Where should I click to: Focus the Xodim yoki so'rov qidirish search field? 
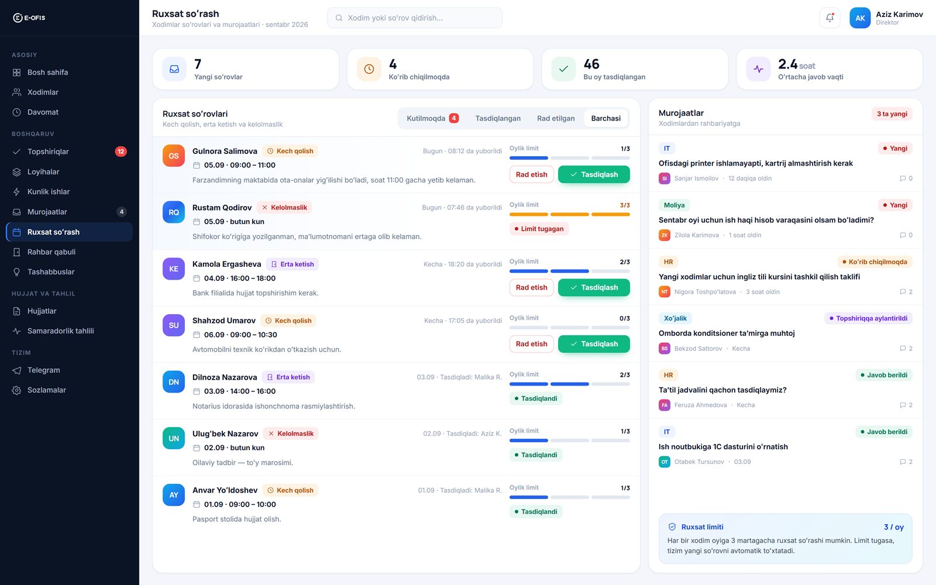pos(415,18)
